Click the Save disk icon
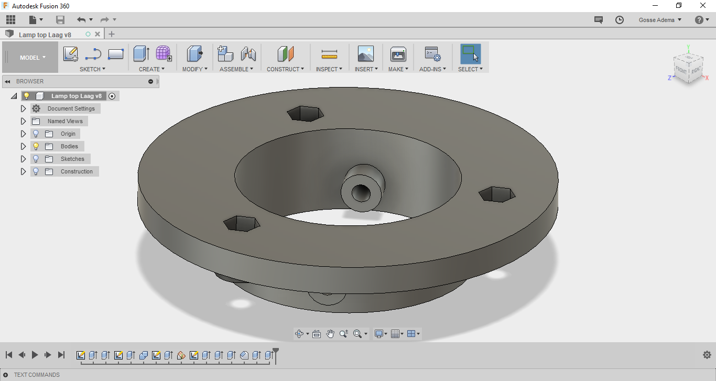This screenshot has height=381, width=716. coord(60,20)
